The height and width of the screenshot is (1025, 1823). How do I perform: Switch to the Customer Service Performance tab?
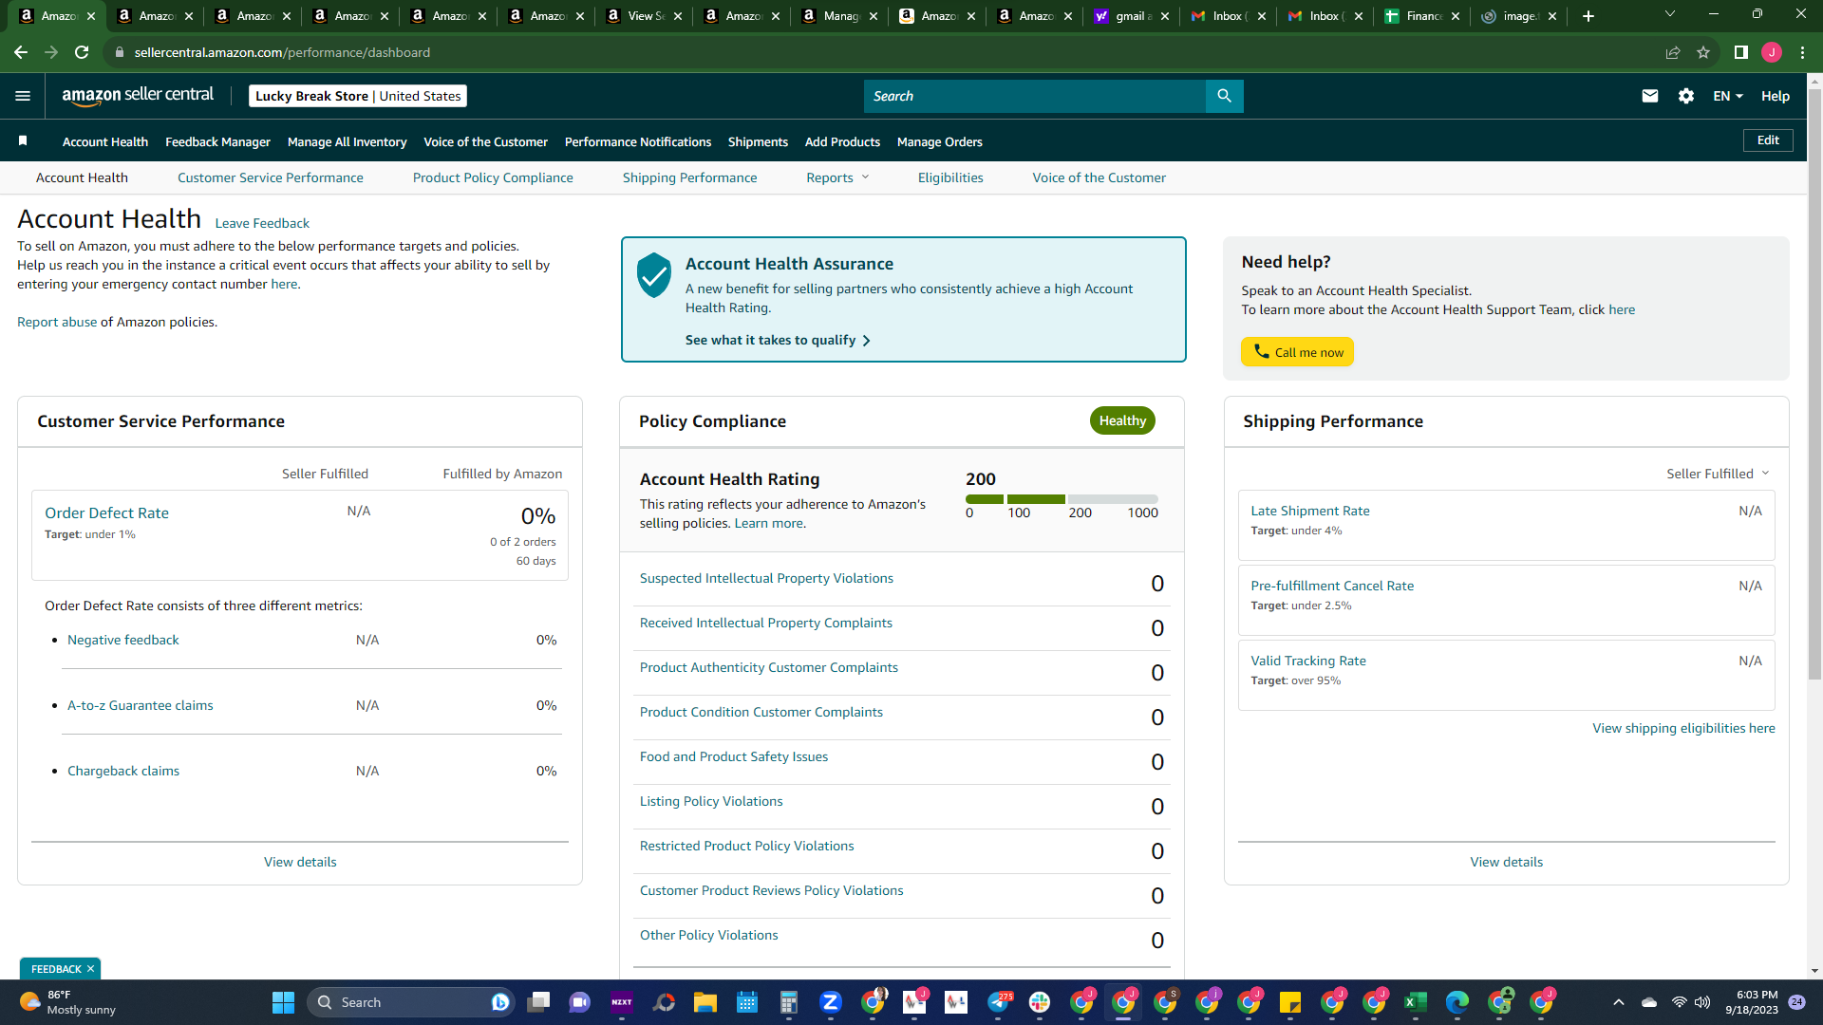click(x=271, y=177)
